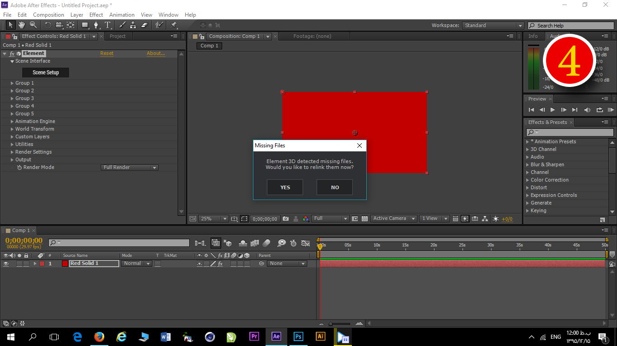Click the Scene Setup button
The width and height of the screenshot is (617, 346).
(x=46, y=72)
